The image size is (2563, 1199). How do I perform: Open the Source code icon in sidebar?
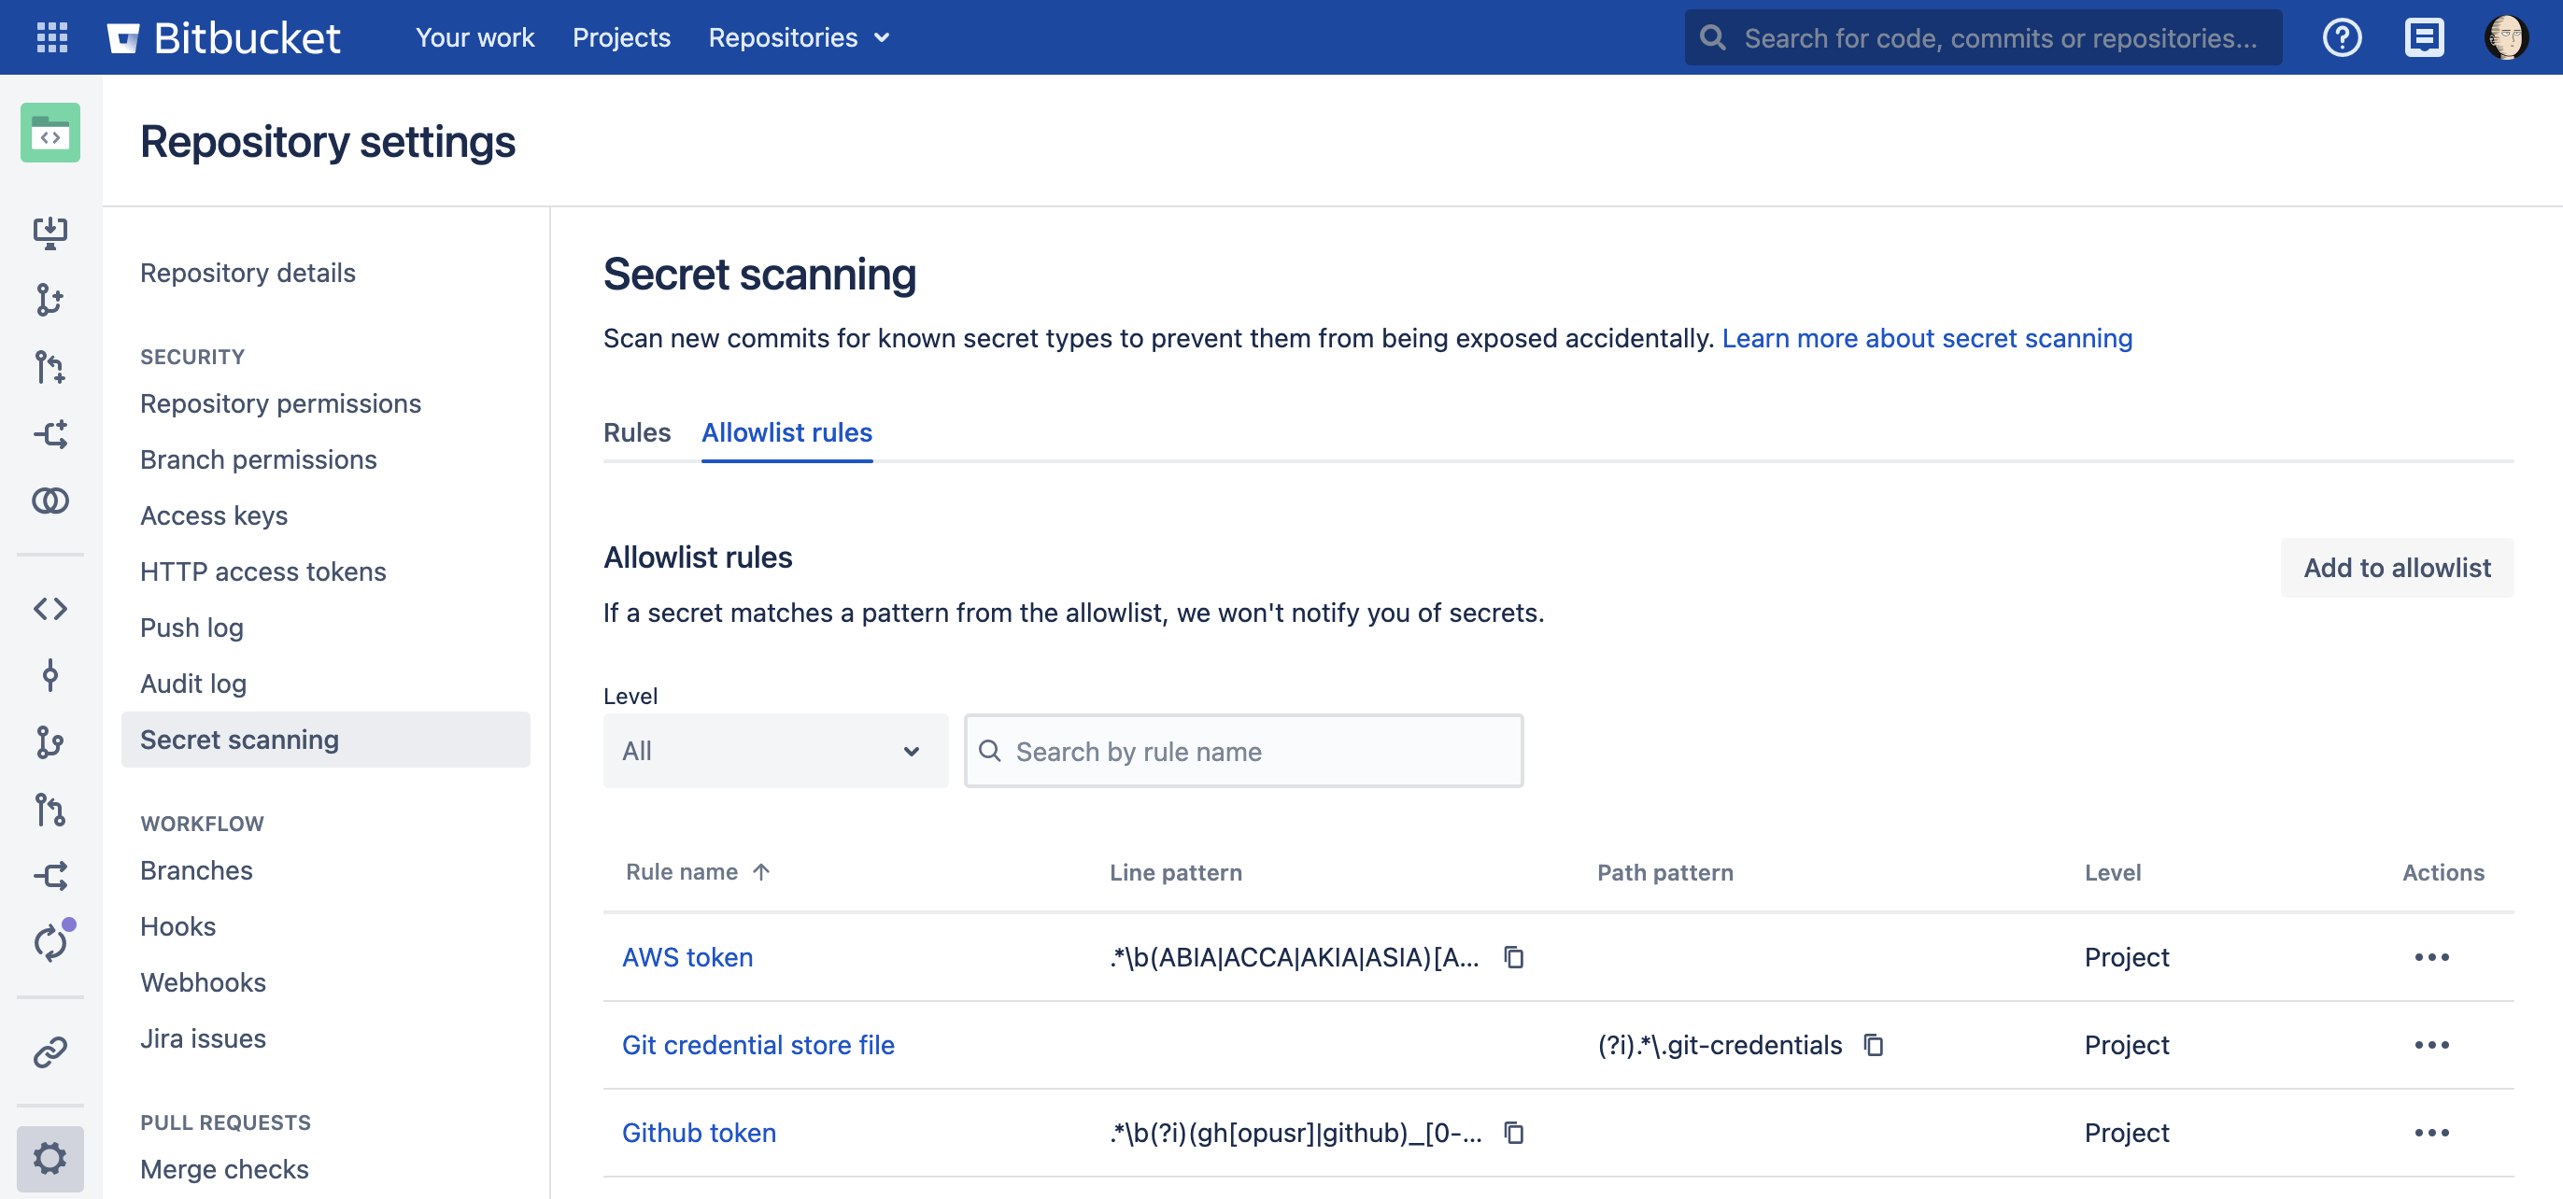[x=50, y=608]
